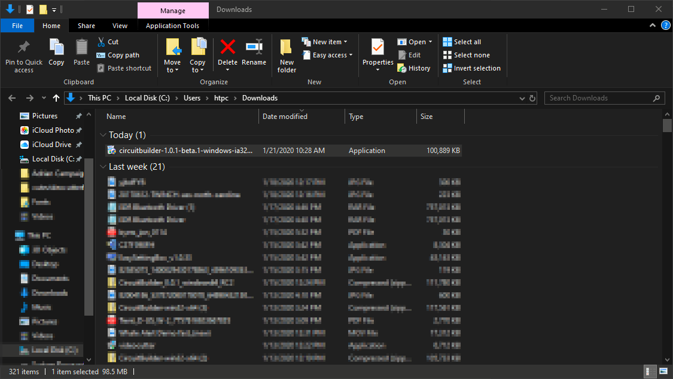Click Pin to Quick access icon
The image size is (673, 379).
(23, 47)
